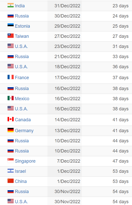Click the Estonia flag icon
The width and height of the screenshot is (132, 205).
point(11,25)
